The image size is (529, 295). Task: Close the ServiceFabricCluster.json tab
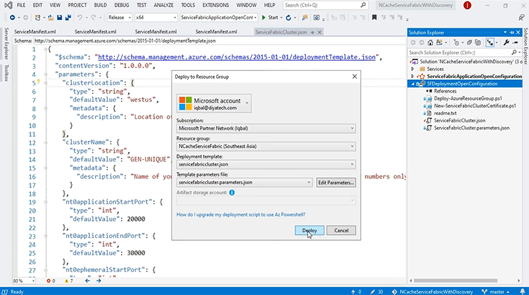pos(319,32)
